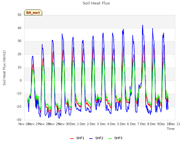
Task: Click the 40 y-axis tick label
Action: pos(19,28)
